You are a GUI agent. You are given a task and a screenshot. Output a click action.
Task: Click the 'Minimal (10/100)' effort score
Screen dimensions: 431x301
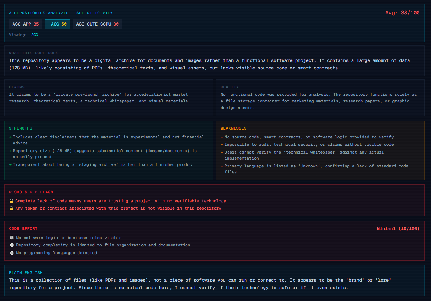[398, 229]
